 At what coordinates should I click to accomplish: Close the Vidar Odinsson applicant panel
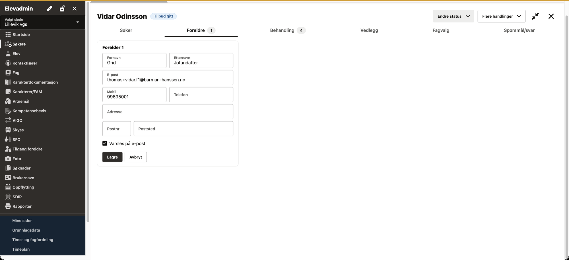[x=551, y=16]
